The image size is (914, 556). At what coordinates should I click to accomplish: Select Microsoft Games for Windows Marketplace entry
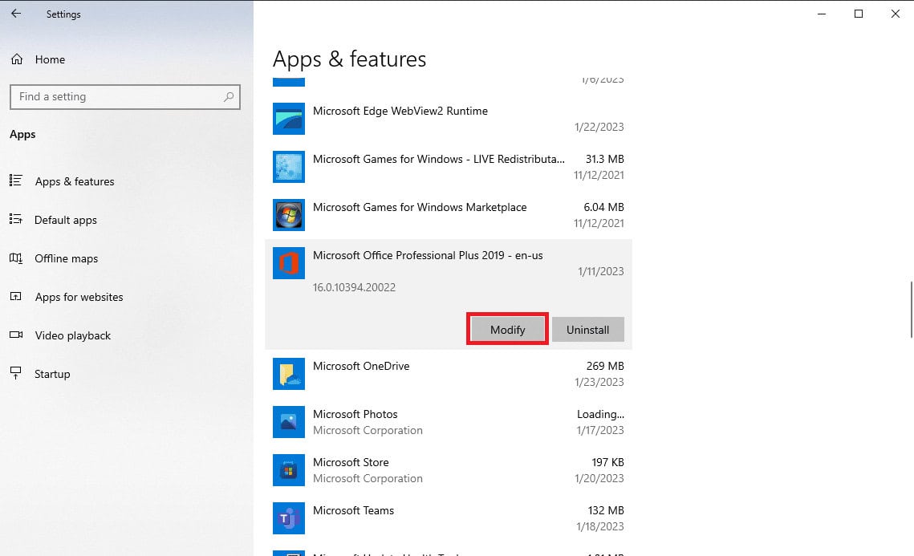click(449, 215)
